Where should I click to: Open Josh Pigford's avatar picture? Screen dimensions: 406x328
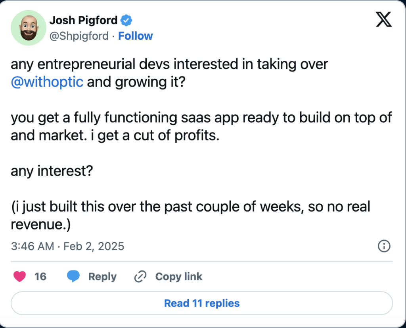tap(29, 28)
